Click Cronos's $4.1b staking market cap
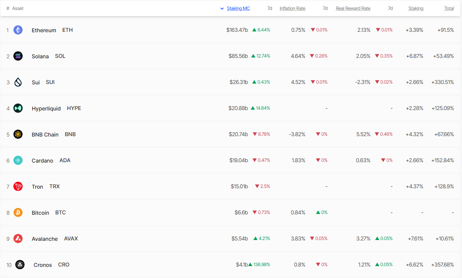This screenshot has height=278, width=462. pos(242,265)
